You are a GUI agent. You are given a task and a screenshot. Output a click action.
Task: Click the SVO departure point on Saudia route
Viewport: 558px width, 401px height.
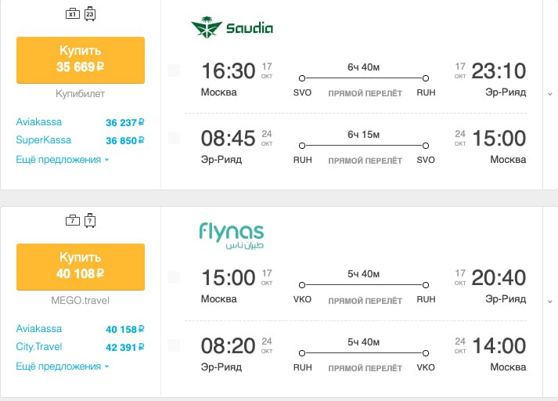click(302, 78)
